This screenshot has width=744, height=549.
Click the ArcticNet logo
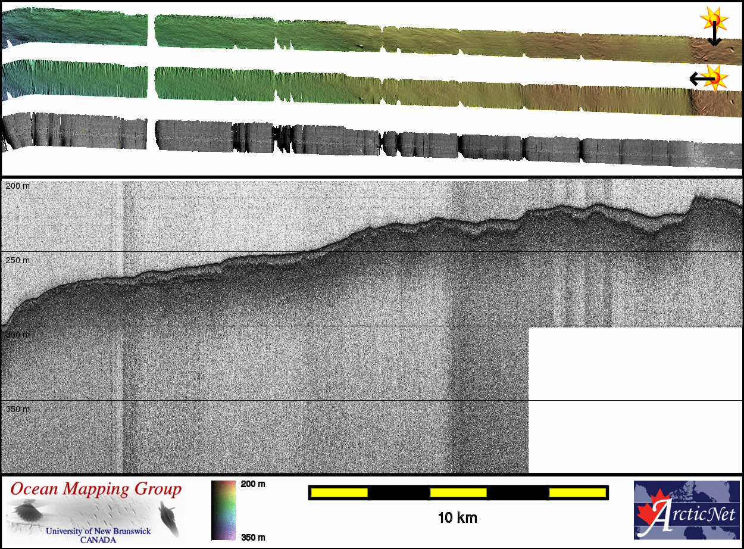[687, 510]
